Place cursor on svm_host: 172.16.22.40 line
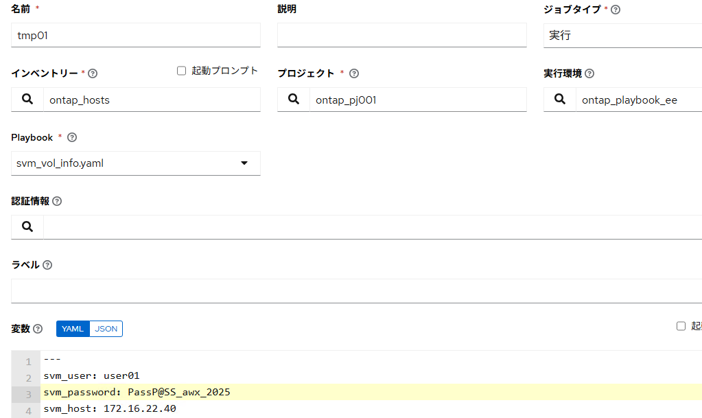This screenshot has height=418, width=702. tap(110, 408)
